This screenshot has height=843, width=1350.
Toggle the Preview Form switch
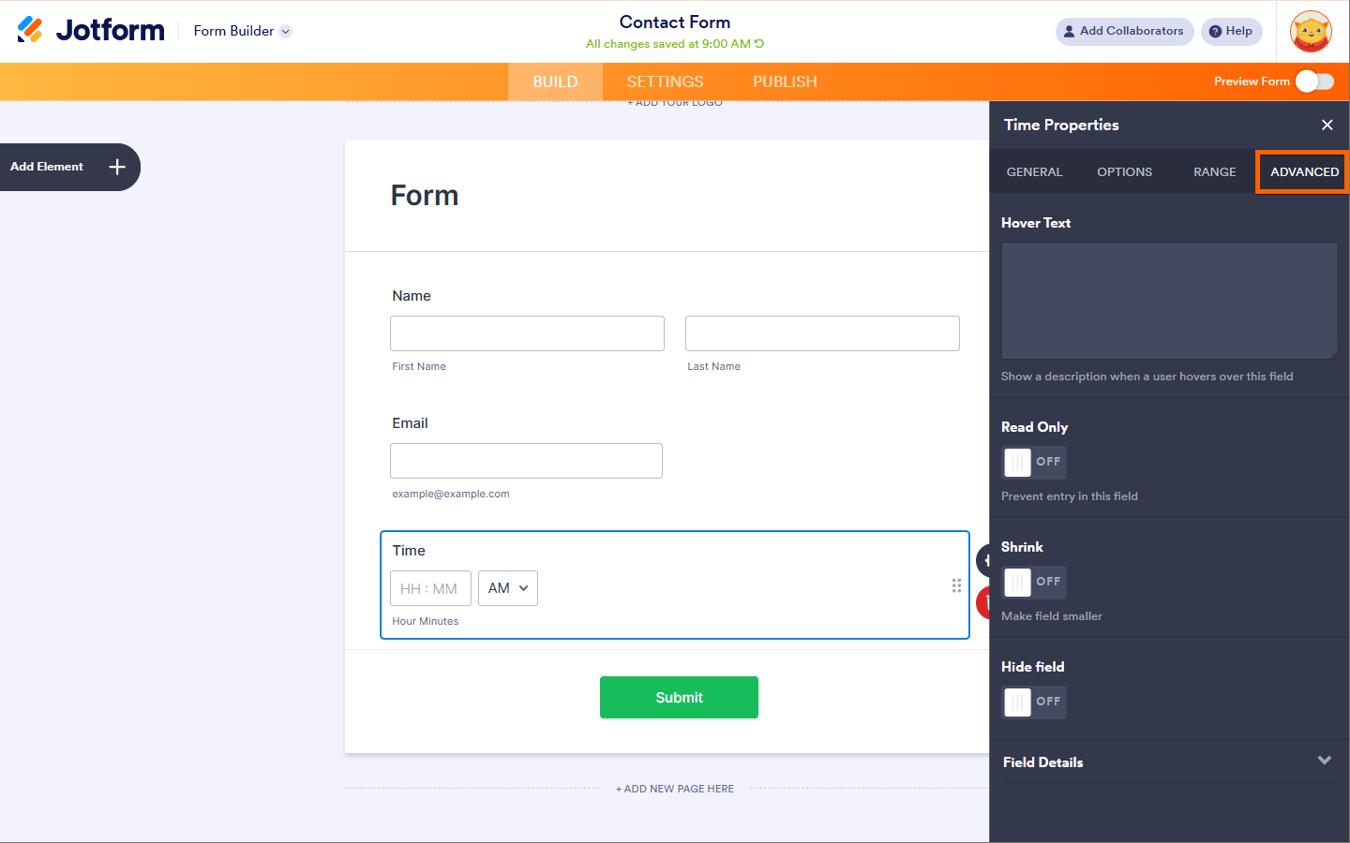pyautogui.click(x=1314, y=81)
